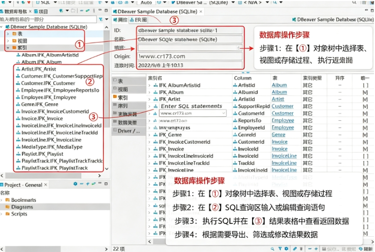Image resolution: width=375 pixels, height=252 pixels.
Task: Switch to the ER 图 tab
Action: click(x=138, y=20)
